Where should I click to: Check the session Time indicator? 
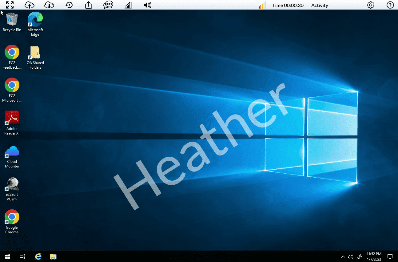[x=288, y=5]
